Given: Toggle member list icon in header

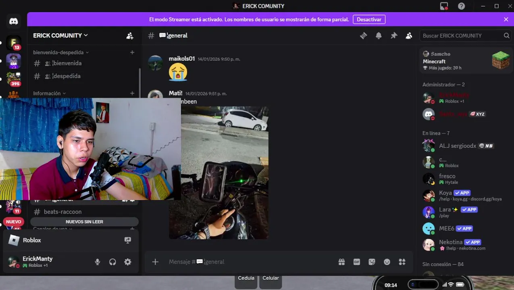Looking at the screenshot, I should point(409,35).
